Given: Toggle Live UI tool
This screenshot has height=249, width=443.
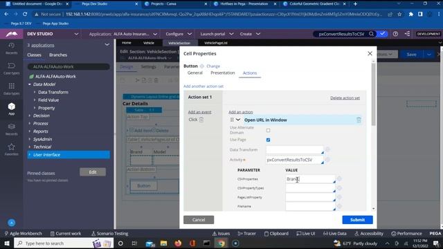Looking at the screenshot, I should [306, 234].
